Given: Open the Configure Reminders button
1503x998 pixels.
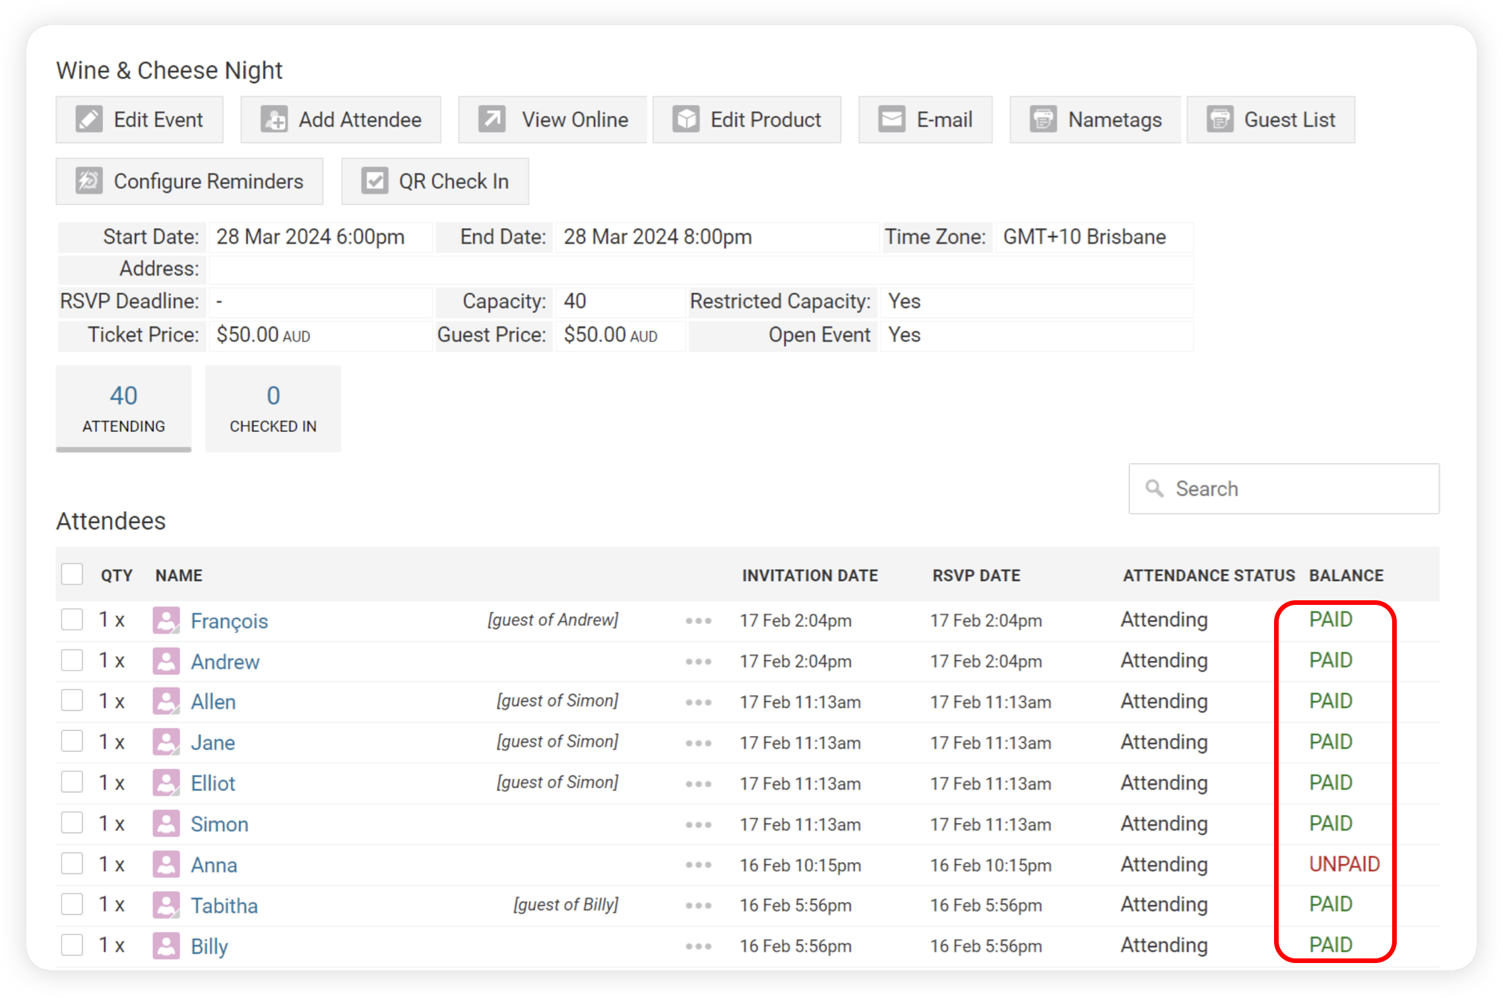Looking at the screenshot, I should [x=189, y=181].
